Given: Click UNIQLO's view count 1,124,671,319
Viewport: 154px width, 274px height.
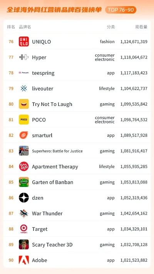Looking at the screenshot, I should [134, 42].
